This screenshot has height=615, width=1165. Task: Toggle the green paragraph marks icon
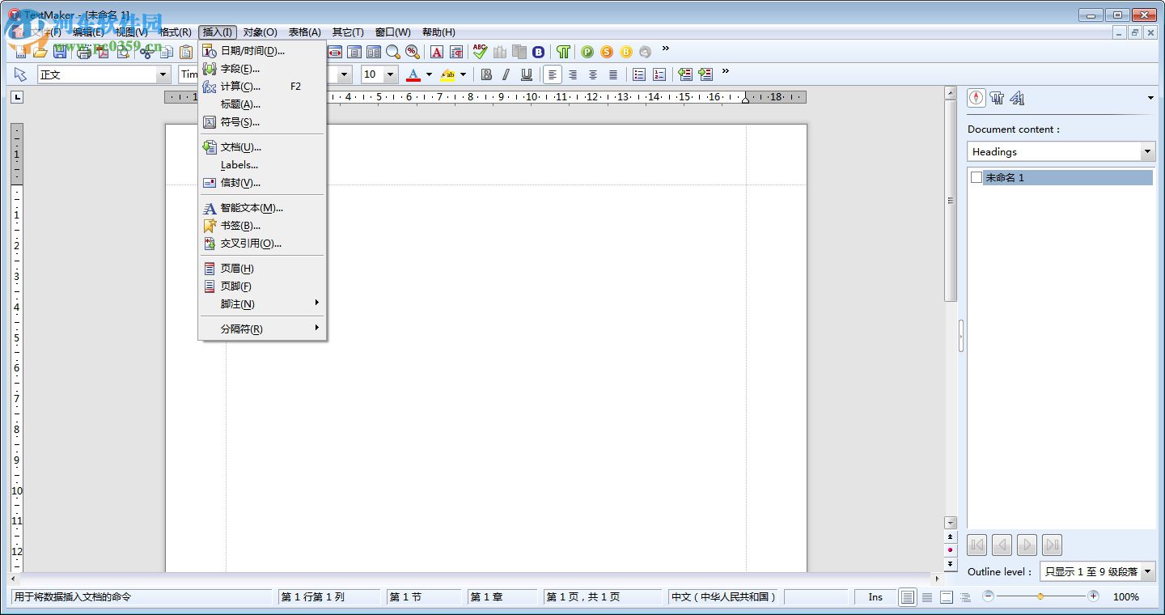(562, 51)
